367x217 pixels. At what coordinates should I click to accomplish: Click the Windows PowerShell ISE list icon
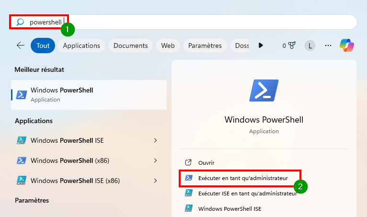pyautogui.click(x=21, y=140)
